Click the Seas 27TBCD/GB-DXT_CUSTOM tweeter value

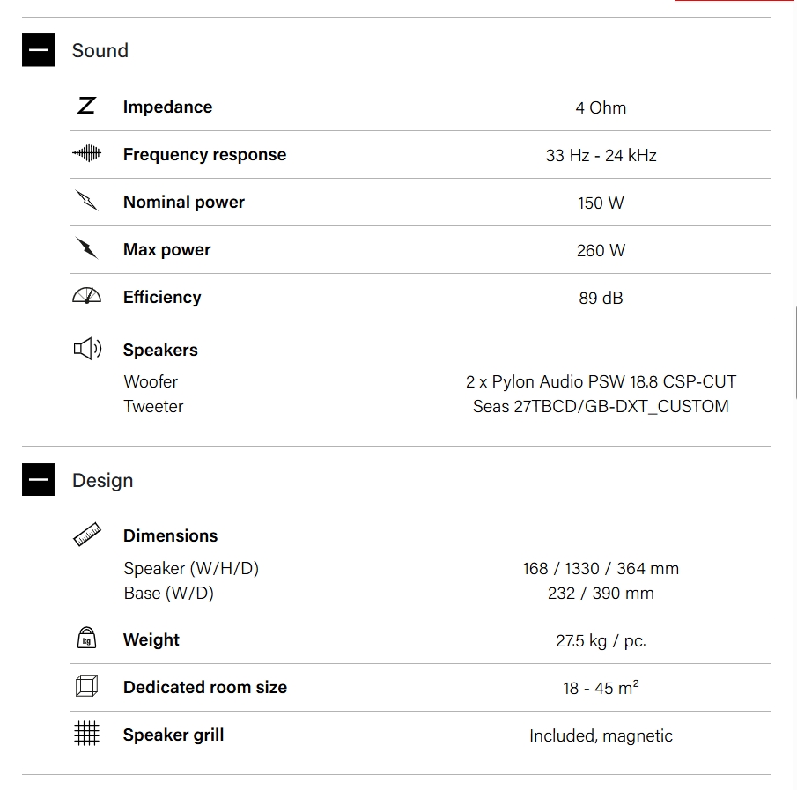coord(601,407)
